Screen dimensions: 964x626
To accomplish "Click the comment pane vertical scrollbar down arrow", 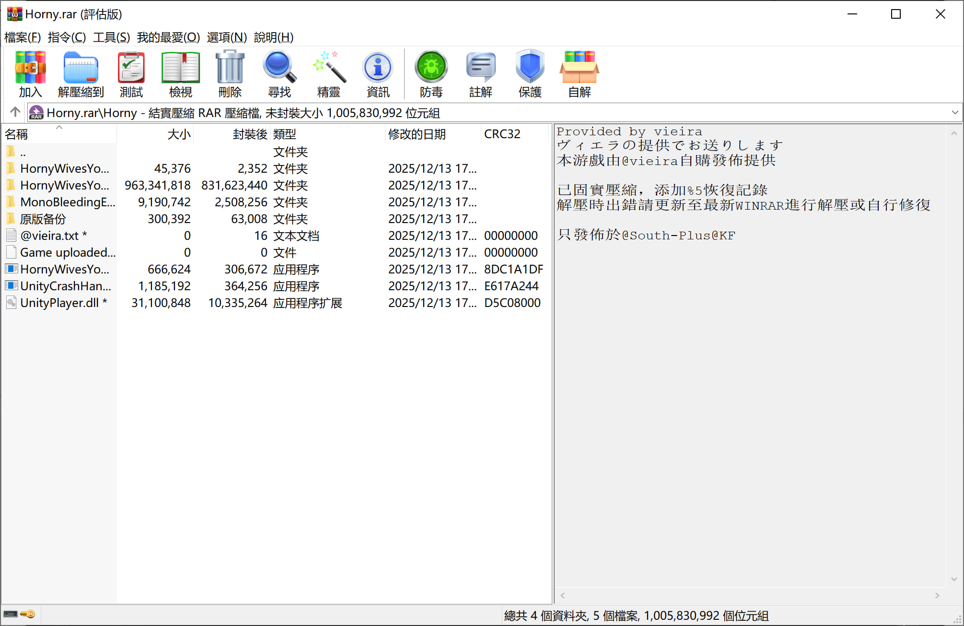I will (x=954, y=579).
